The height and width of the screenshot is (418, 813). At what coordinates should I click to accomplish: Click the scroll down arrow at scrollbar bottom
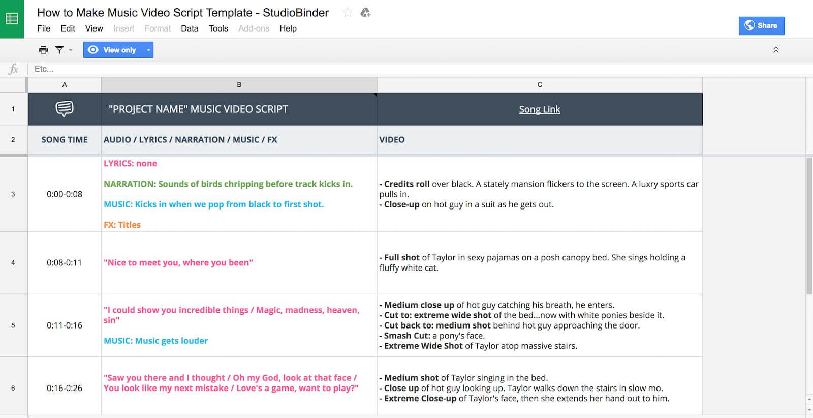(x=809, y=409)
